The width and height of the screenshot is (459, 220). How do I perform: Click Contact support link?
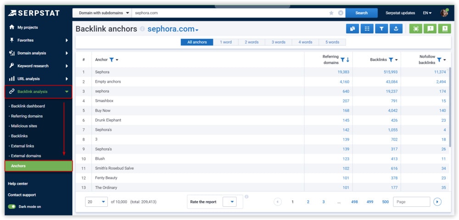point(22,195)
